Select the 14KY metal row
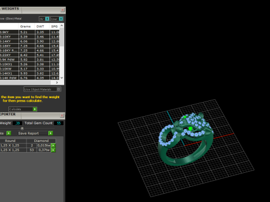 point(30,42)
